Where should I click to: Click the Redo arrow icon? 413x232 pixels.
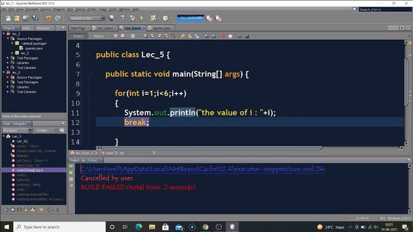(x=57, y=18)
